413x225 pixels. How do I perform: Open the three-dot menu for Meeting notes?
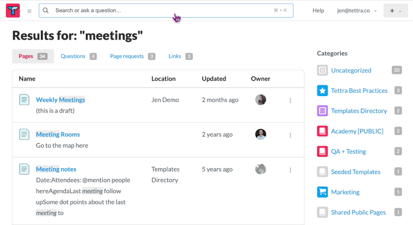coord(290,170)
